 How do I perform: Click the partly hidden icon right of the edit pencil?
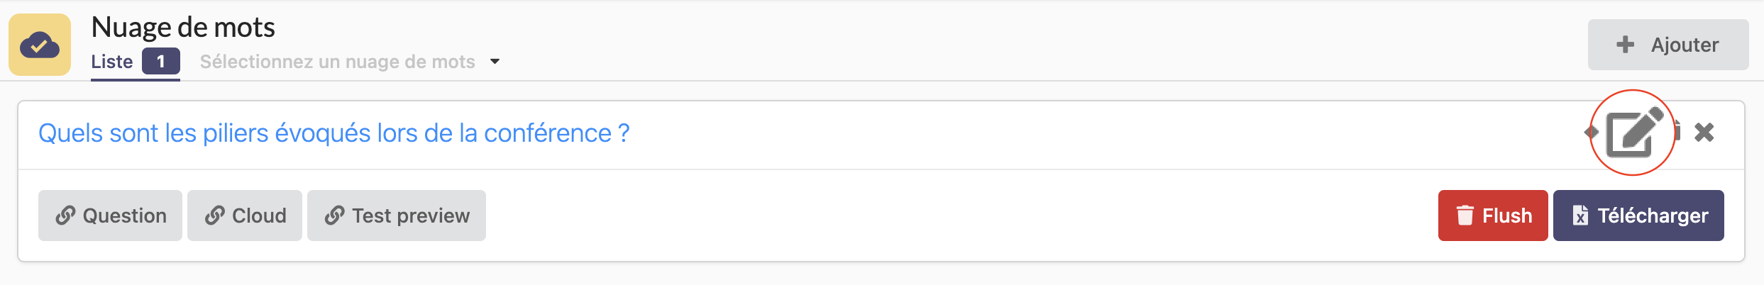coord(1677,132)
